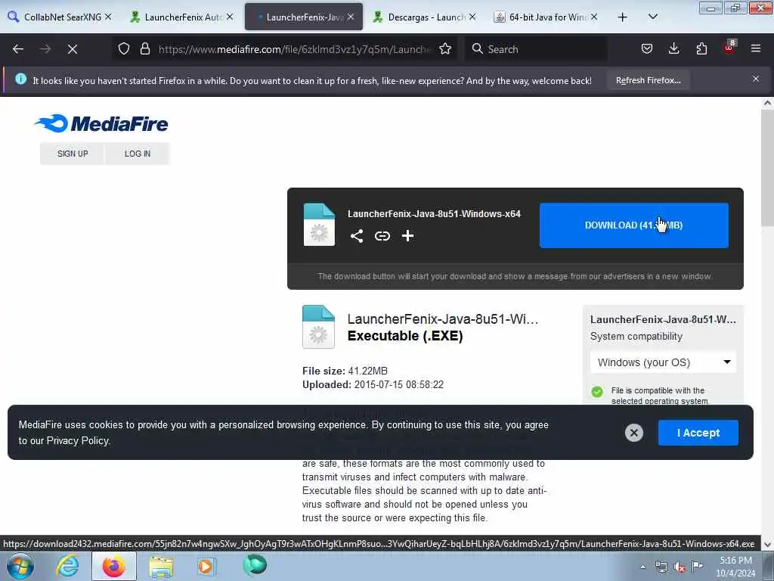The height and width of the screenshot is (581, 774).
Task: Open the tracking protection shield icon
Action: click(x=124, y=48)
